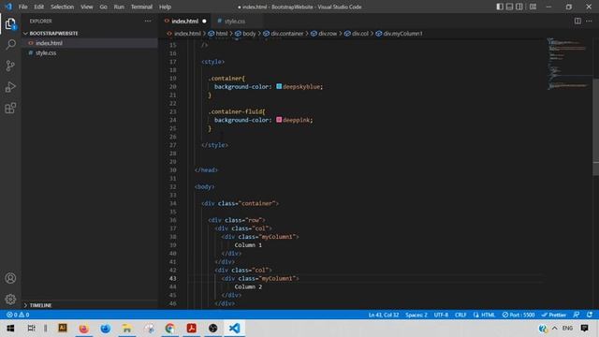Viewport: 599px width, 337px height.
Task: Click the Ln 43, Col 32 status entry
Action: point(383,315)
